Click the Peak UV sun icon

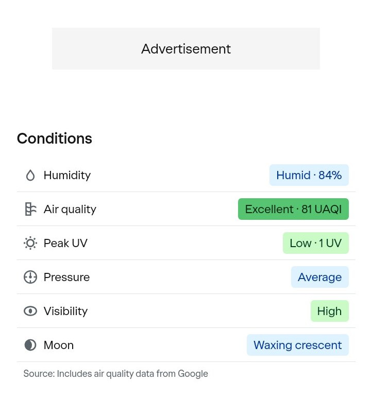(30, 243)
